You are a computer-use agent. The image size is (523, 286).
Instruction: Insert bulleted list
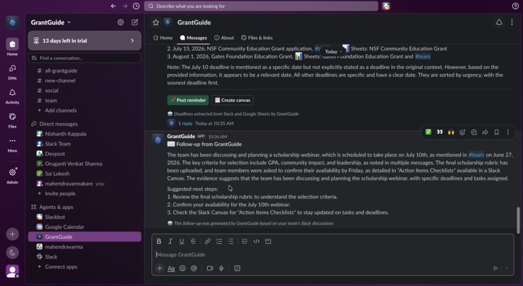click(230, 241)
